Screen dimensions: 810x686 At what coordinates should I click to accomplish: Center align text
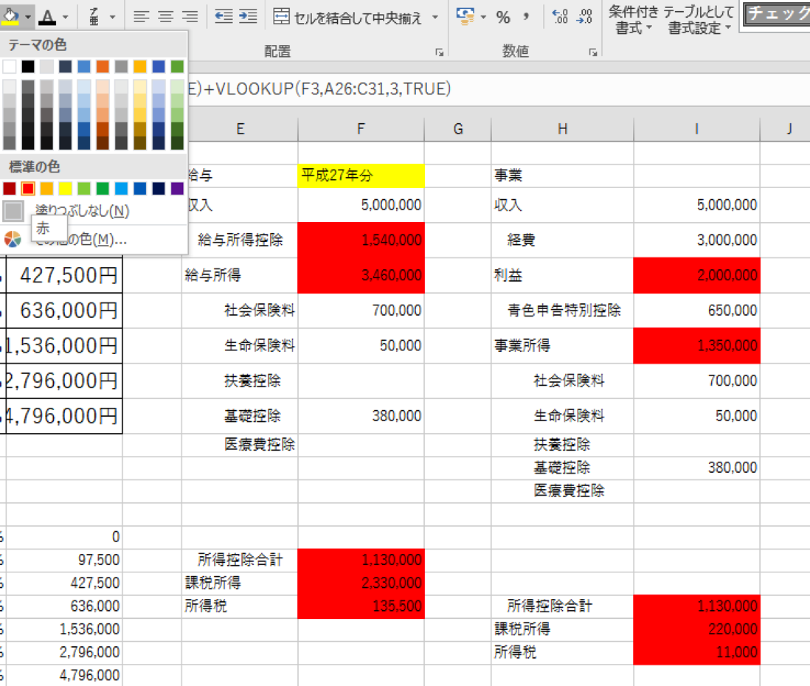click(x=165, y=17)
